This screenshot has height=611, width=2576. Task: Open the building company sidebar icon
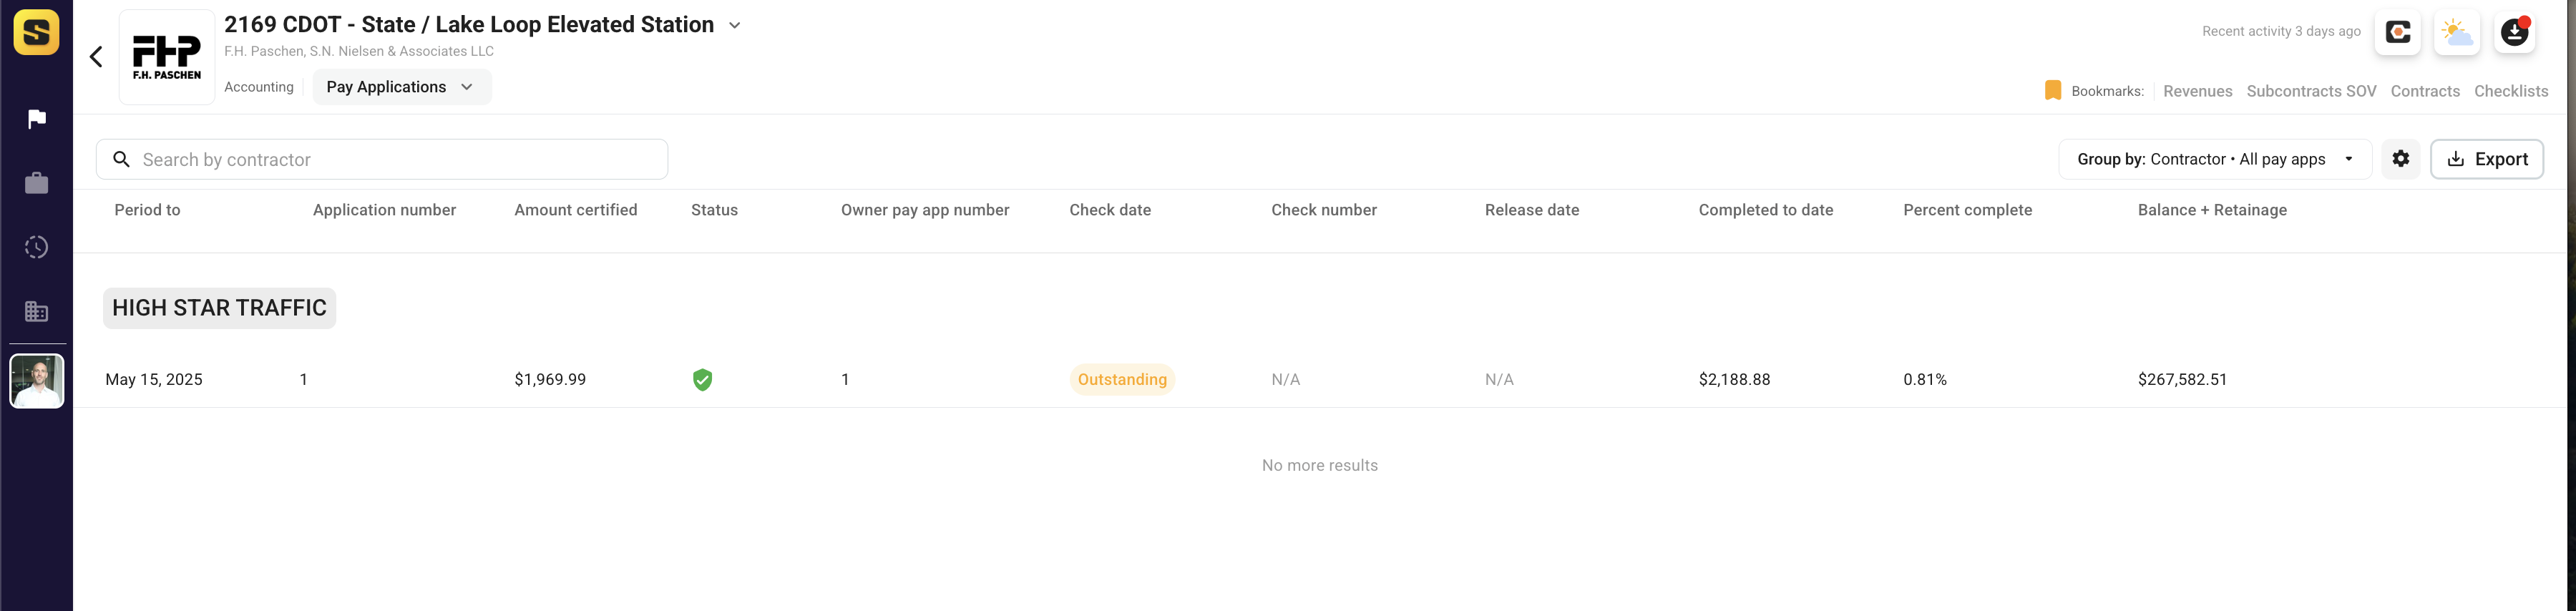(37, 311)
